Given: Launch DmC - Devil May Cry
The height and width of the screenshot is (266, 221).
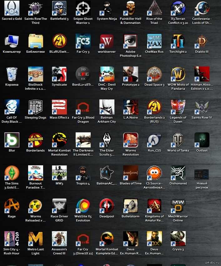Looking at the screenshot, I should [x=107, y=74].
